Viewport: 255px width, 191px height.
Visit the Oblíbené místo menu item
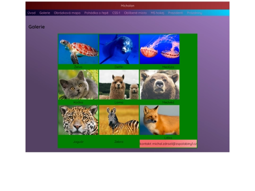pos(136,13)
